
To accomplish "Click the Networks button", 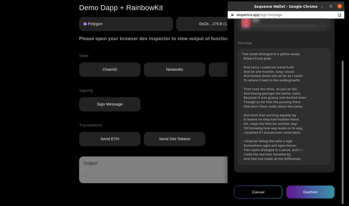I will click(175, 69).
